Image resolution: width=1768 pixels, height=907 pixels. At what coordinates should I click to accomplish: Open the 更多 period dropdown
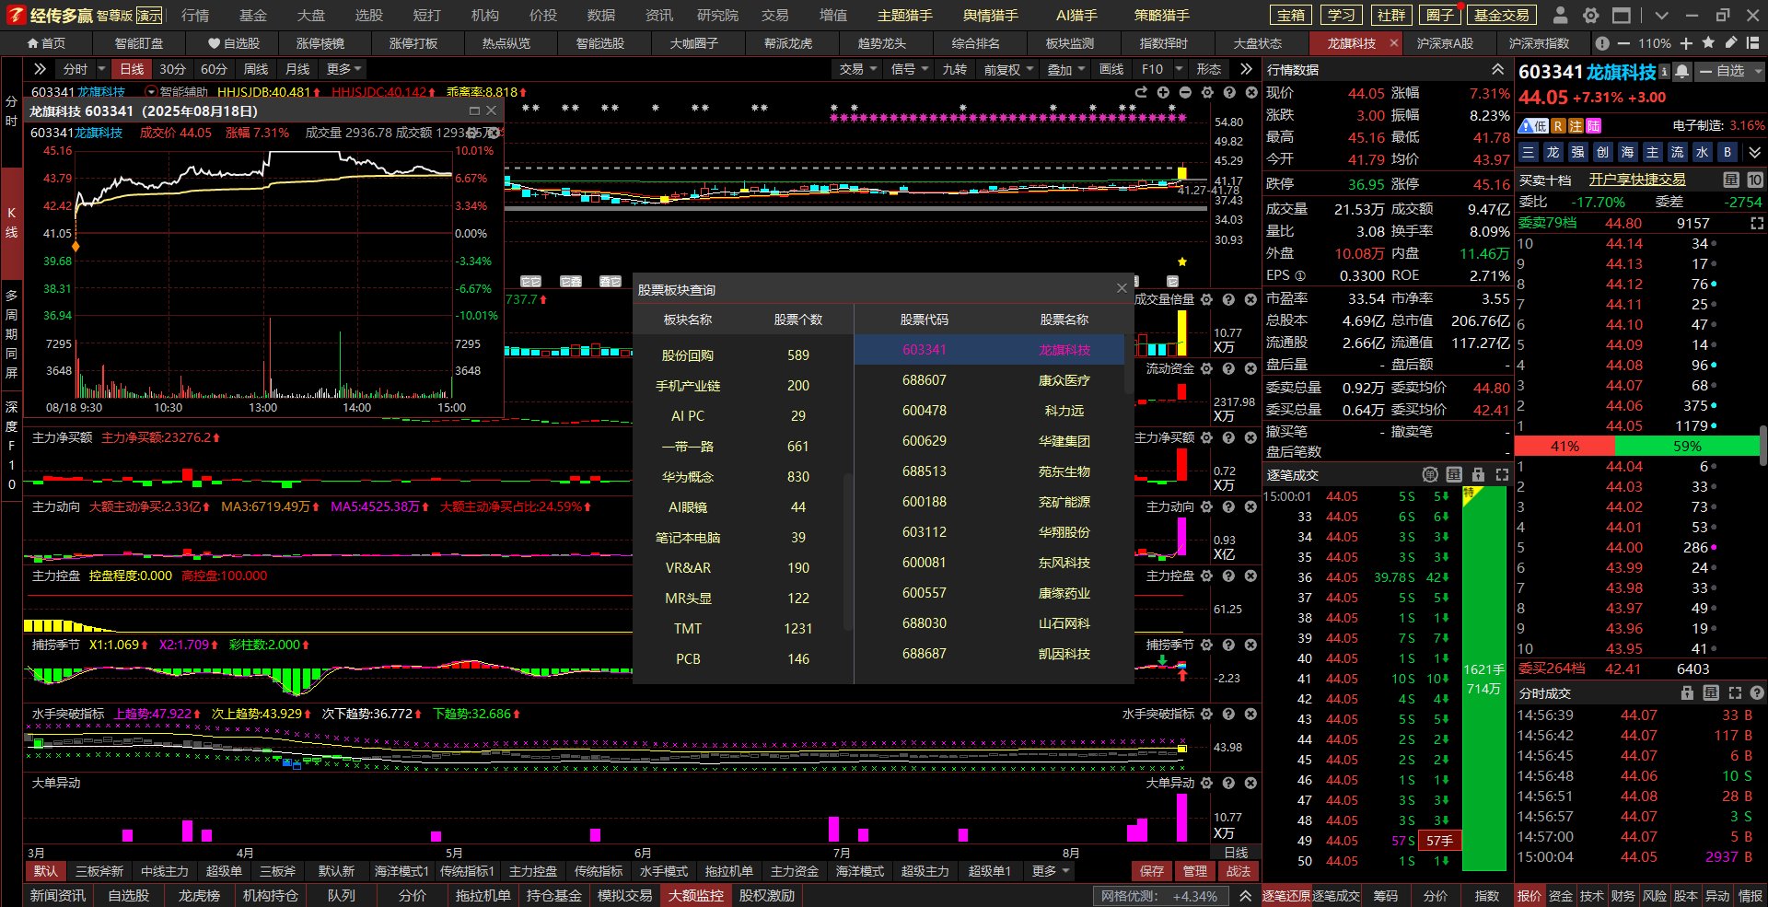click(344, 69)
